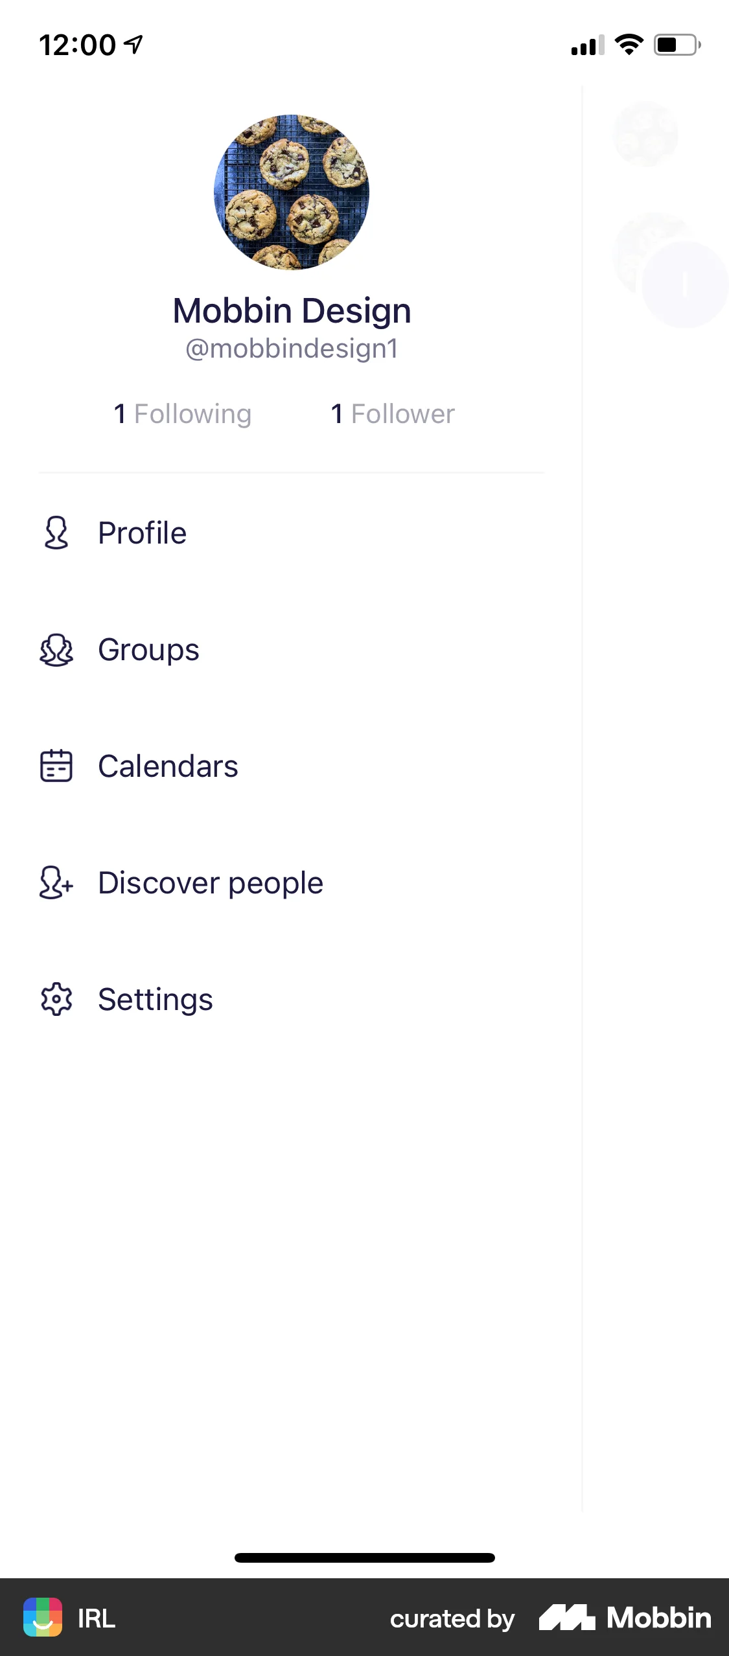The height and width of the screenshot is (1656, 729).
Task: Tap the Mobbin logo icon
Action: click(x=567, y=1617)
